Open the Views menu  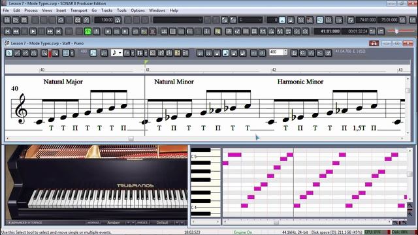click(x=46, y=10)
